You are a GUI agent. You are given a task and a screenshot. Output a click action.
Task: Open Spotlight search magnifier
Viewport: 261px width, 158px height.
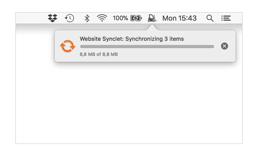click(x=210, y=18)
